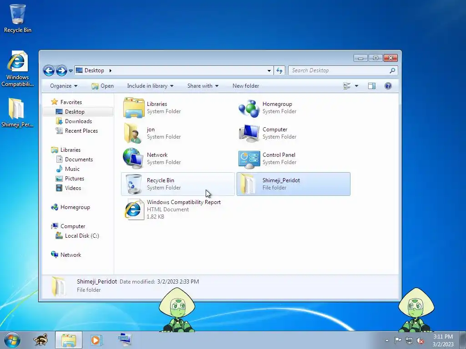Screen dimensions: 466x349
Task: Open the Include in library menu
Action: pyautogui.click(x=150, y=86)
